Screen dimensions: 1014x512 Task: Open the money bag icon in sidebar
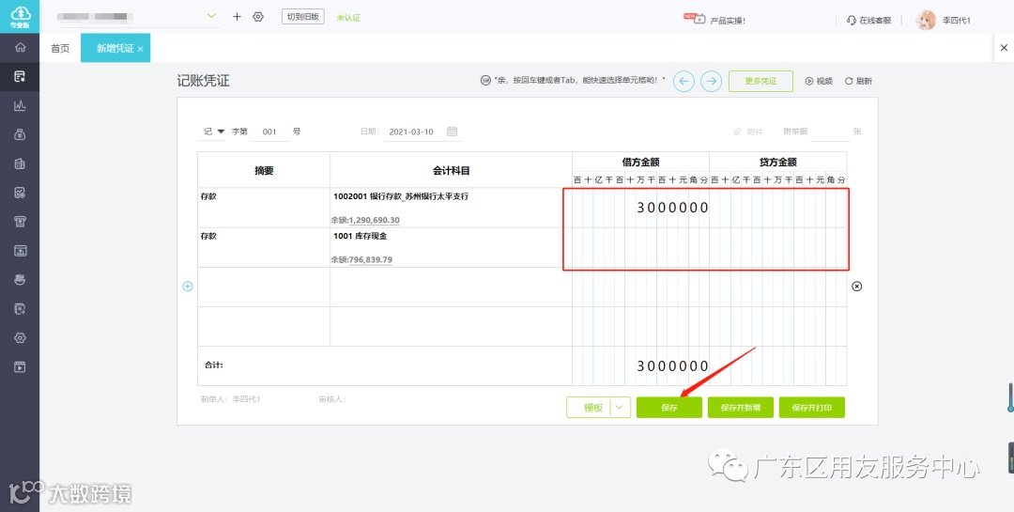[20, 134]
